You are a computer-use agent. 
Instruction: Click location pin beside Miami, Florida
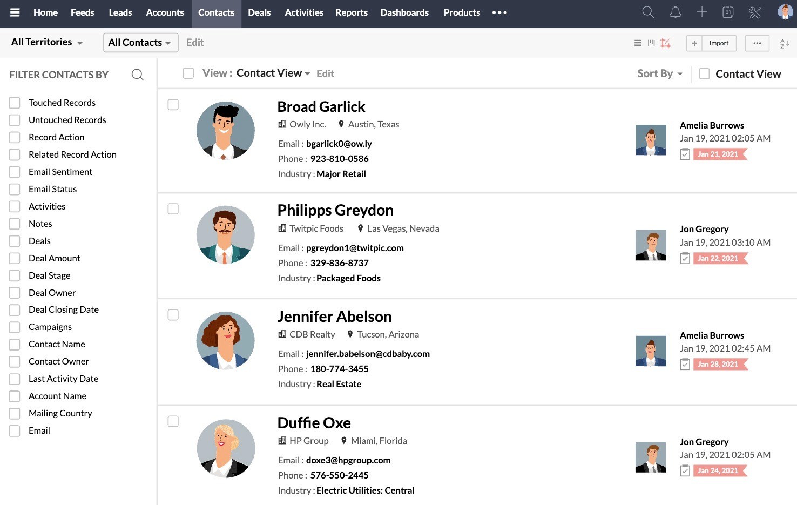click(343, 441)
